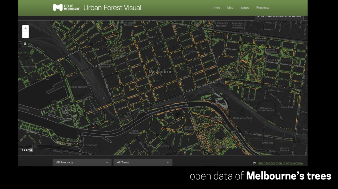Click the Australian Catholic University label
Image resolution: width=338 pixels, height=189 pixels.
click(x=237, y=26)
